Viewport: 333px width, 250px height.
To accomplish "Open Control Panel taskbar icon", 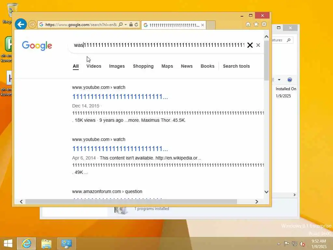I will pos(66,243).
